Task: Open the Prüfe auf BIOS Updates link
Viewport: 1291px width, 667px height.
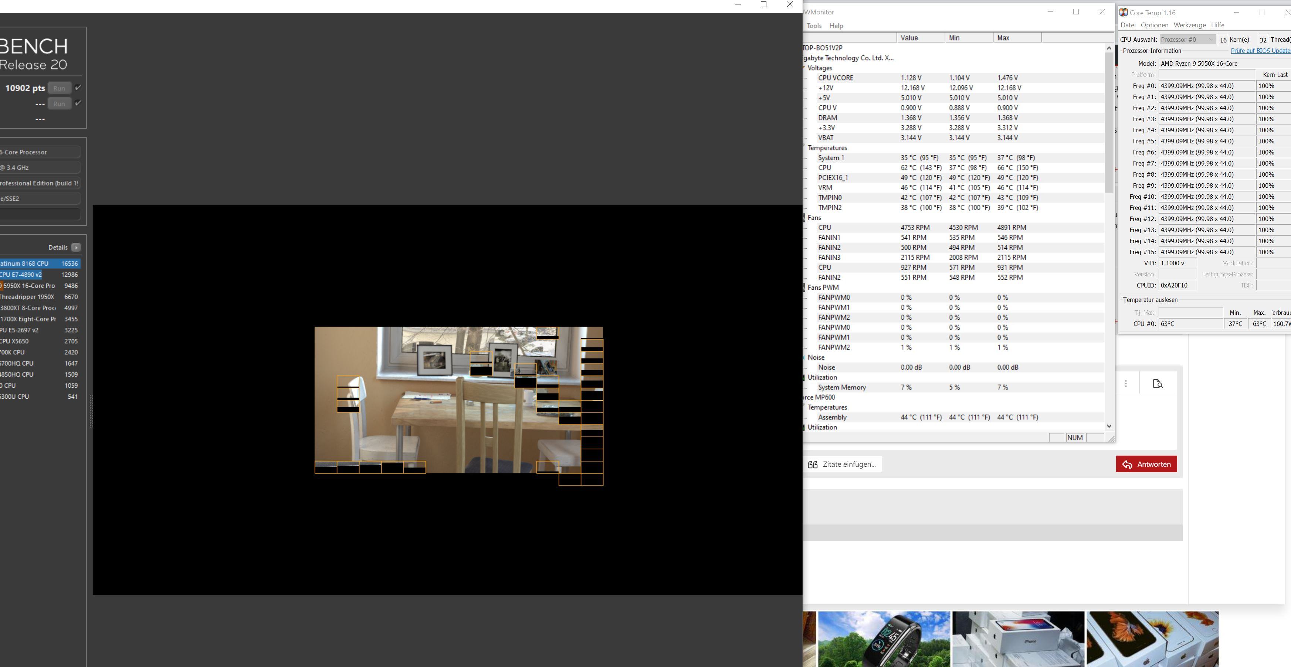Action: [1260, 51]
